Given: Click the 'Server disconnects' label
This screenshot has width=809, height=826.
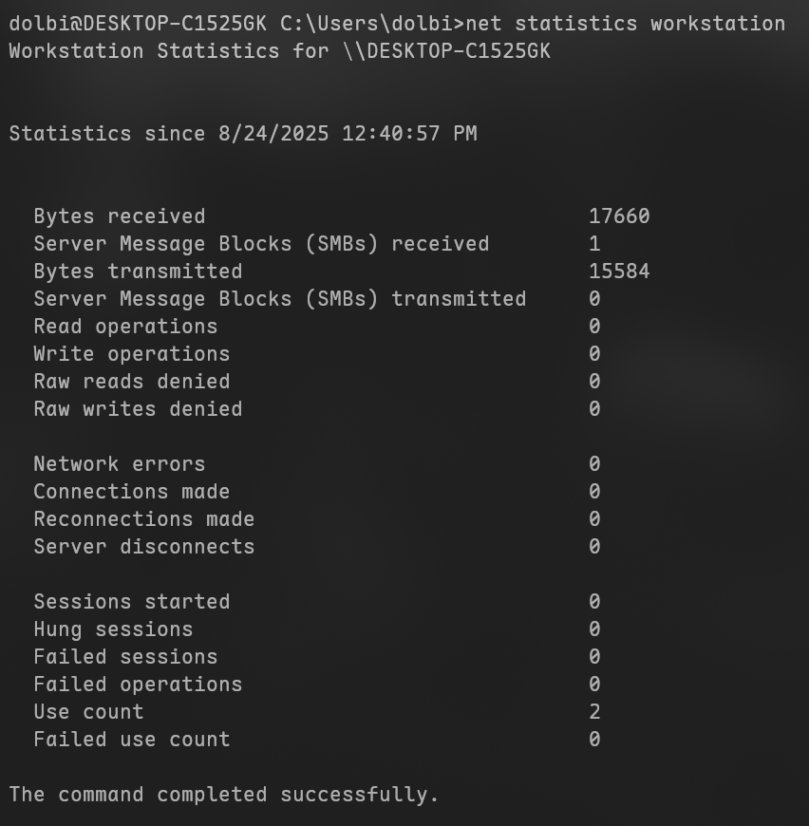Looking at the screenshot, I should [x=144, y=547].
